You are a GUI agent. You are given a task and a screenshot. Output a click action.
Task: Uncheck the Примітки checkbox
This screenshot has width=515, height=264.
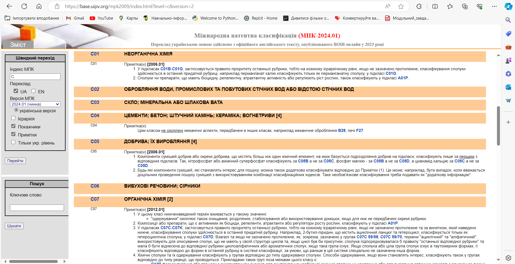pyautogui.click(x=13, y=134)
